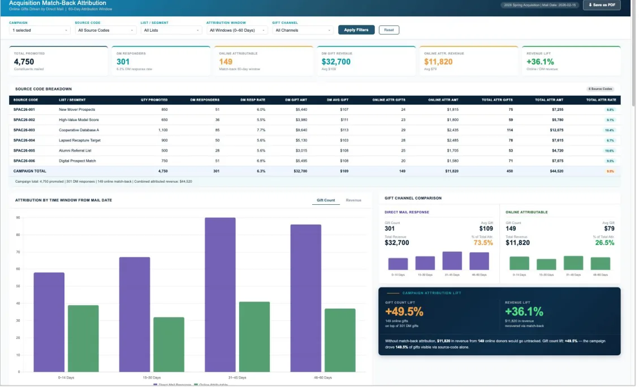Select source code SPAC26-003
Image resolution: width=639 pixels, height=387 pixels.
pyautogui.click(x=24, y=130)
